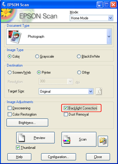Viewport: 118px width, 164px height.
Task: Uncheck Backlight Correction
Action: 66,108
